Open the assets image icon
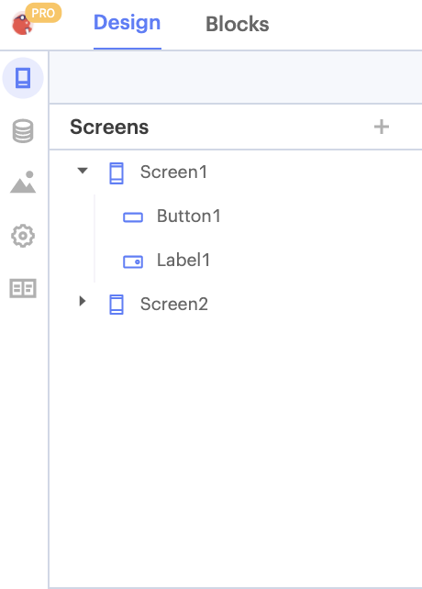Viewport: 422px width, 589px height. [23, 182]
